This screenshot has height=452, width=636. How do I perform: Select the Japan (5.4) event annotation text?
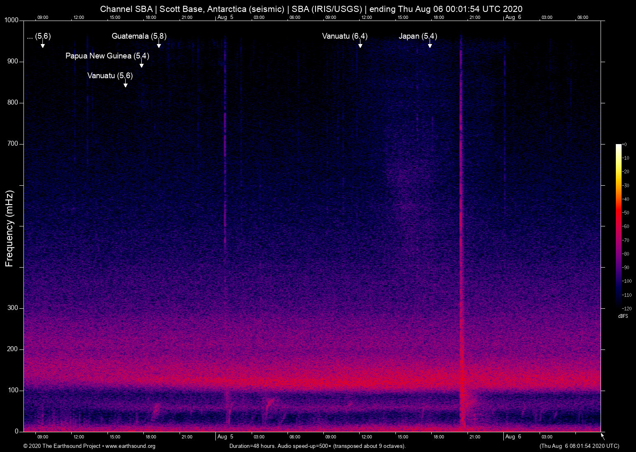coord(418,36)
